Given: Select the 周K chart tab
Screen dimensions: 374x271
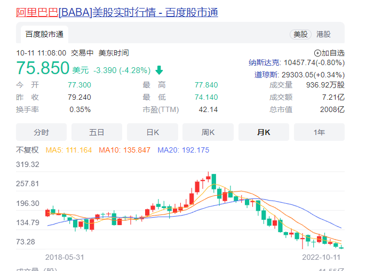Looking at the screenshot, I should click(x=208, y=132).
